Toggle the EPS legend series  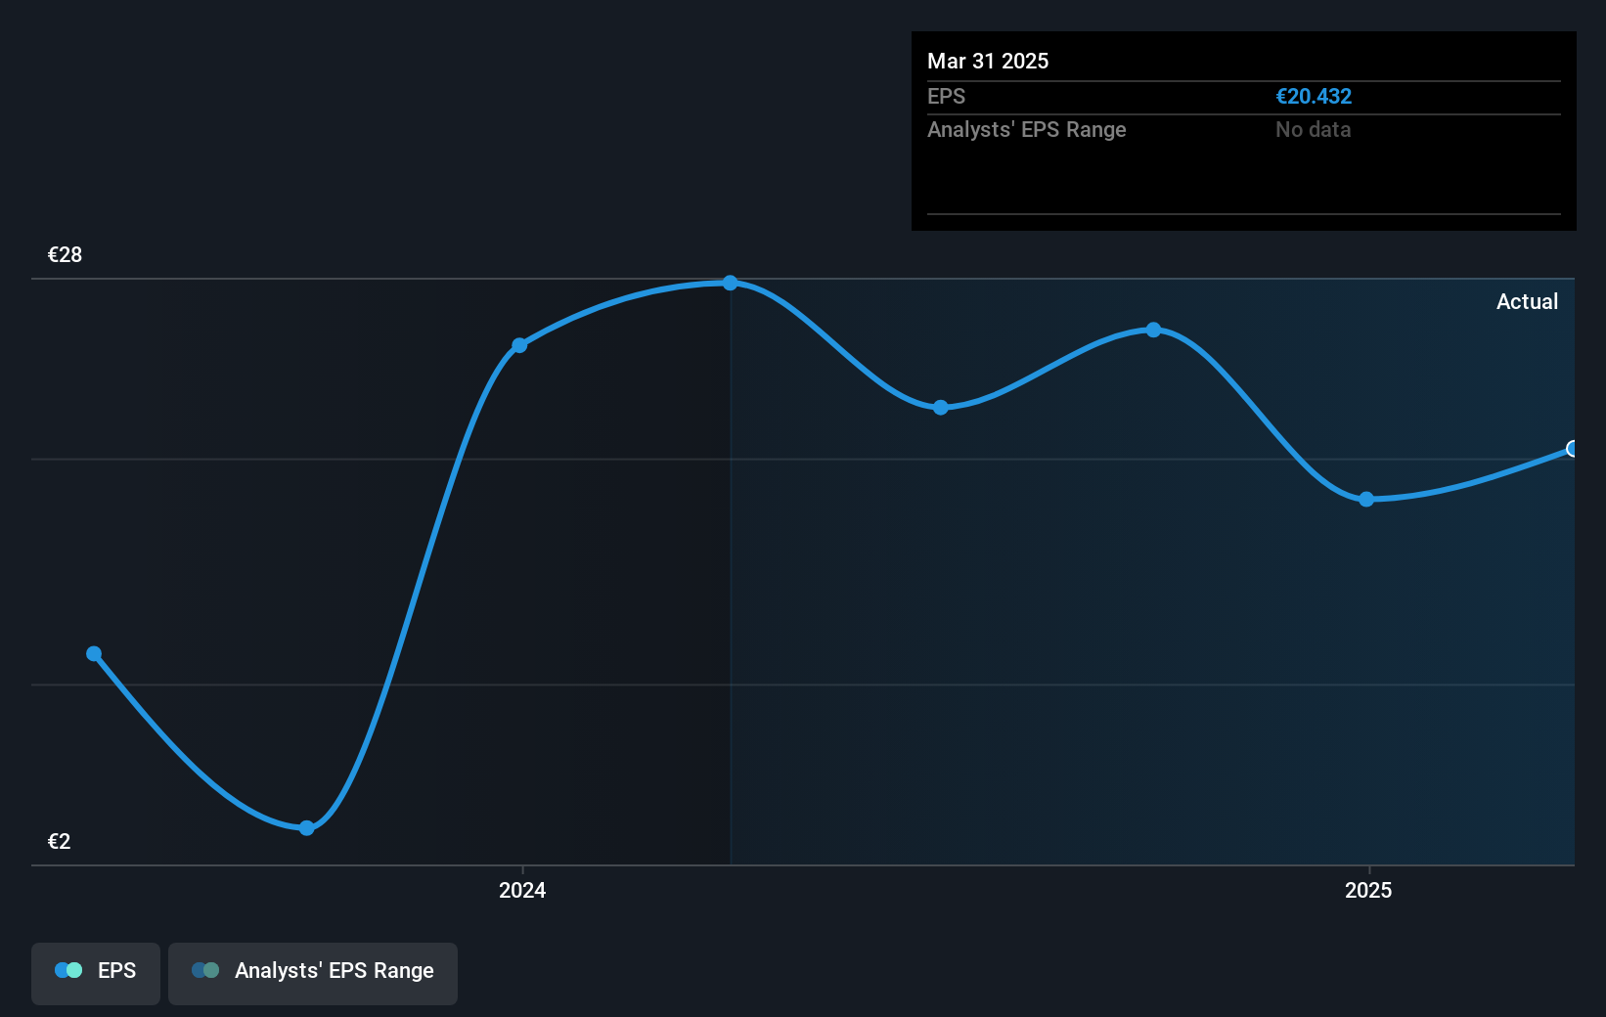[x=96, y=973]
